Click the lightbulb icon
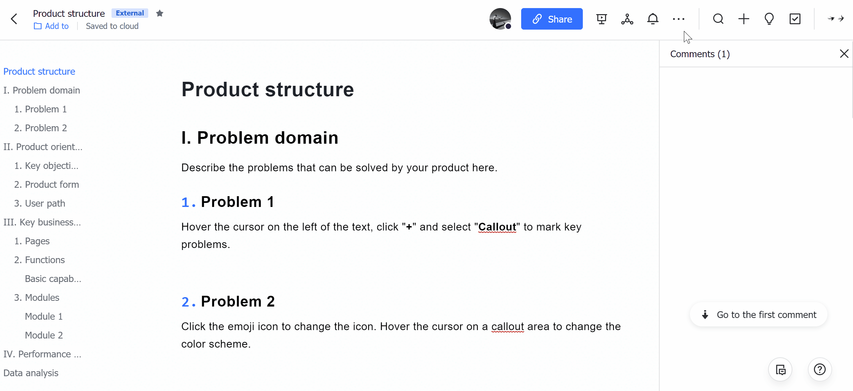The height and width of the screenshot is (391, 853). 769,19
